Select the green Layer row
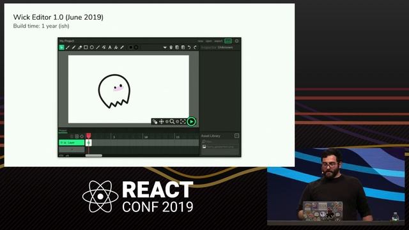 (x=72, y=142)
